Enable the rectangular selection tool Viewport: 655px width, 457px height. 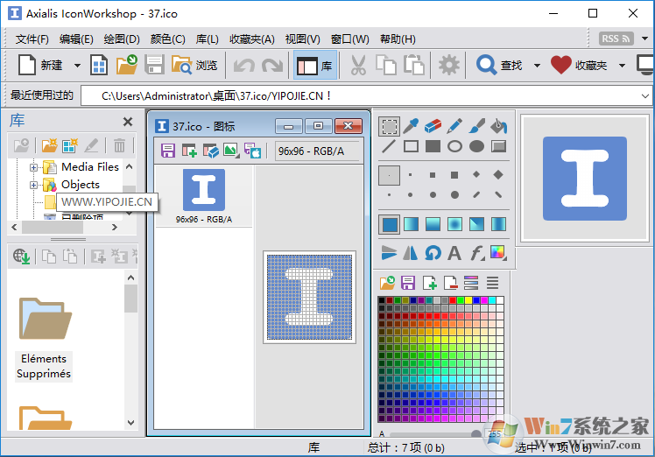389,127
